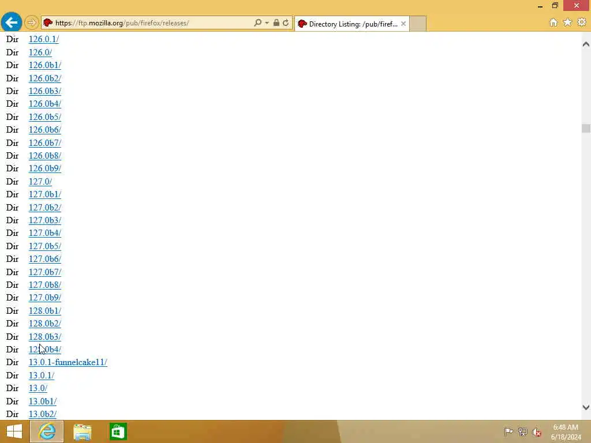Open the Windows Start button
This screenshot has height=443, width=591.
click(14, 431)
